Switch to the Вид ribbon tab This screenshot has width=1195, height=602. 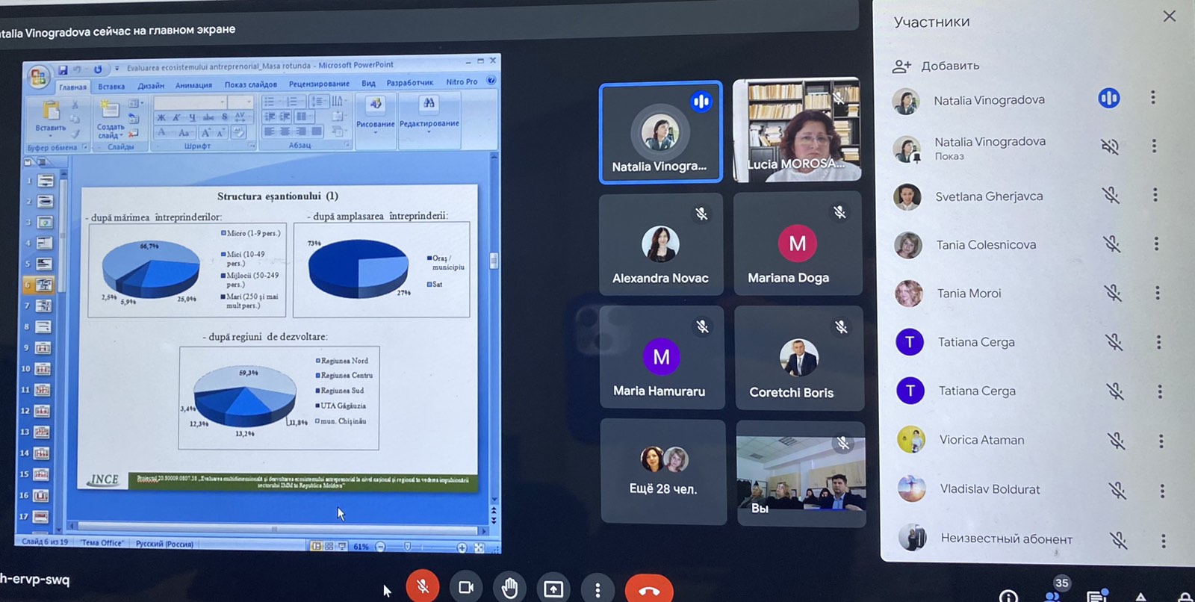pos(368,84)
